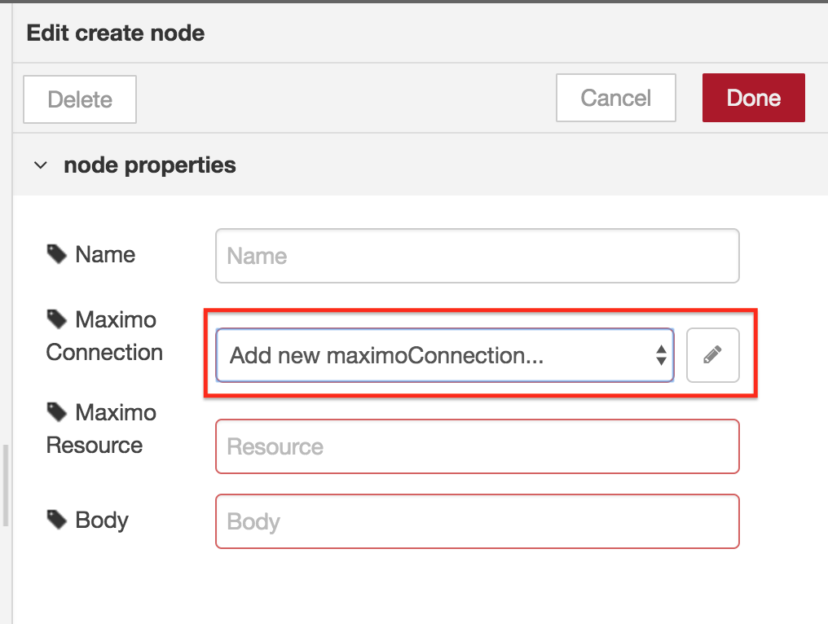Screen dimensions: 828x624
Task: Collapse the node properties section chevron
Action: (40, 165)
